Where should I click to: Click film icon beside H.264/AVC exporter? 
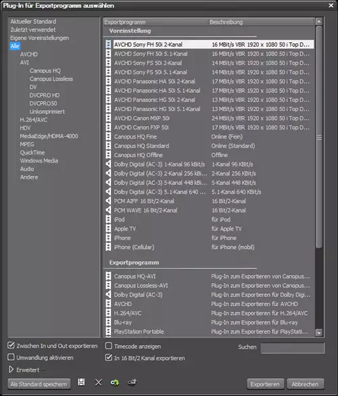coord(108,313)
